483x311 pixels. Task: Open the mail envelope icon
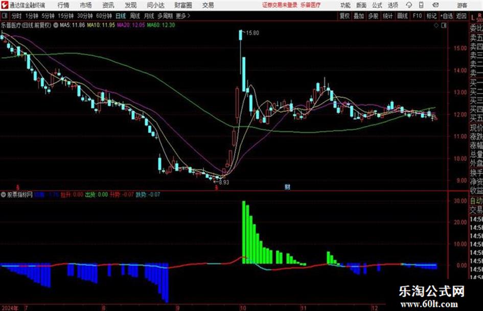coord(435,5)
